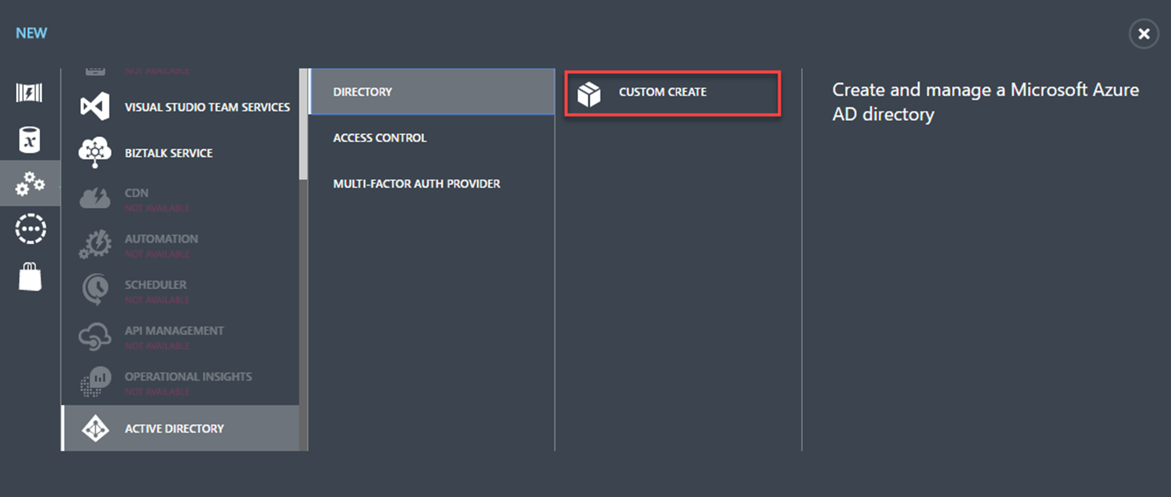Click the Custom Create box icon
1171x497 pixels.
tap(589, 94)
